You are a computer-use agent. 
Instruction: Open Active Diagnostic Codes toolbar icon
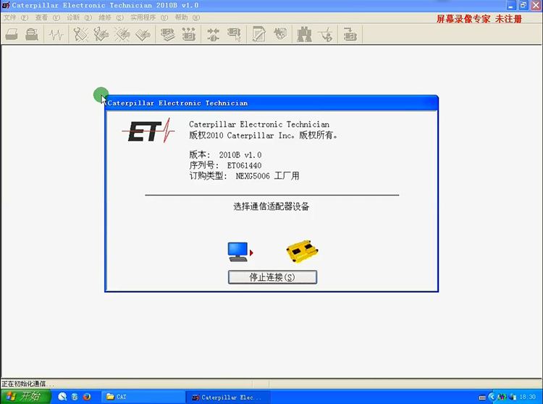[80, 35]
